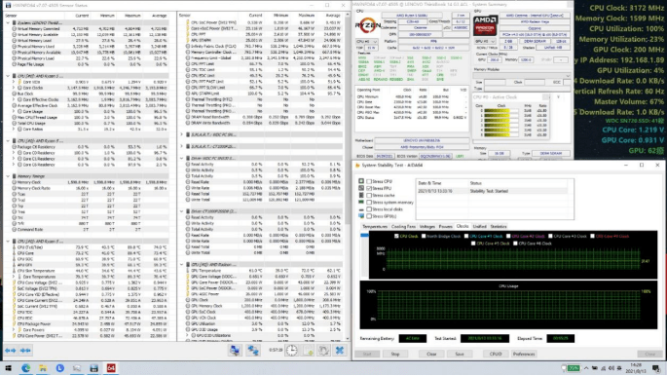Toggle the North Bridge Clock graph checkbox

[x=424, y=236]
